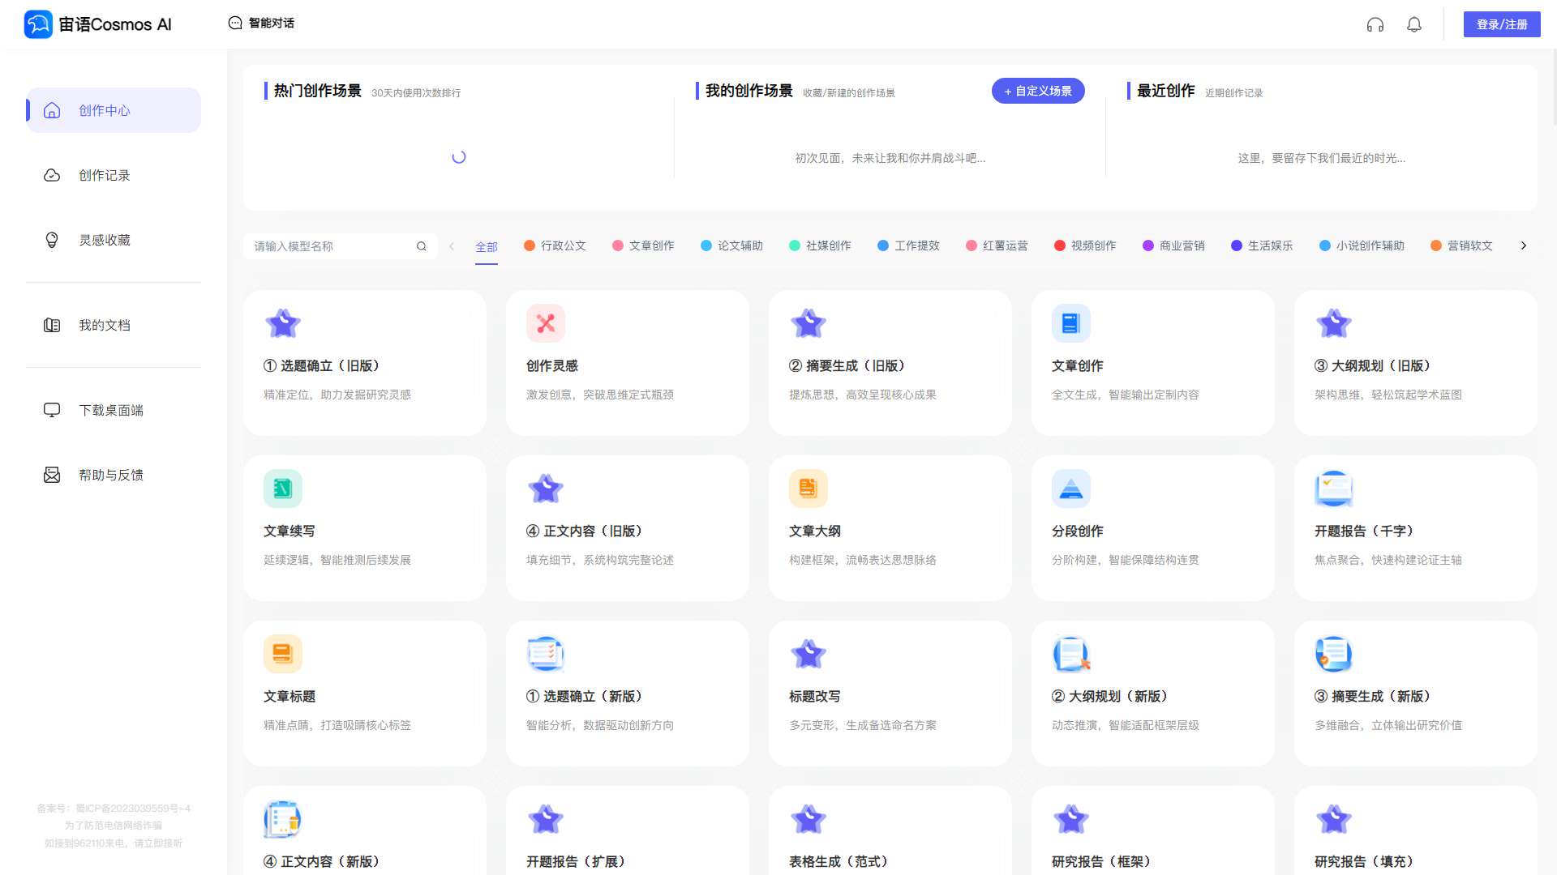This screenshot has height=875, width=1557.
Task: Open the ② 摘要生成（旧版）card title
Action: click(x=847, y=365)
